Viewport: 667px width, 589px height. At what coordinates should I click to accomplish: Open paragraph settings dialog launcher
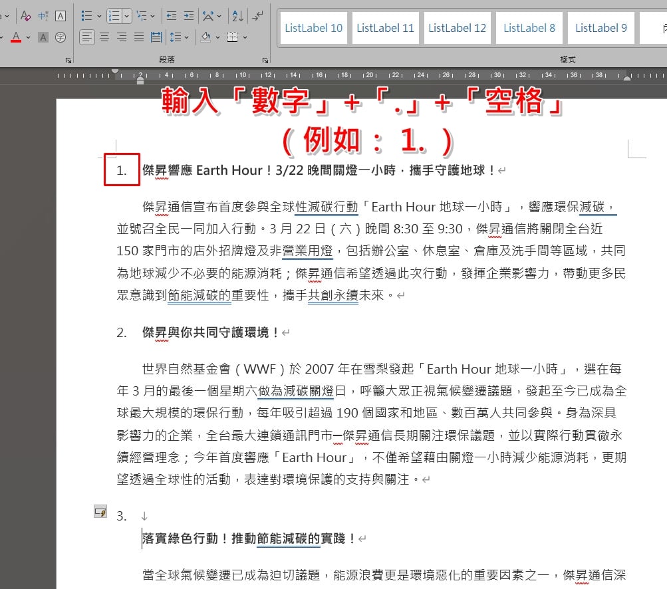tap(265, 60)
